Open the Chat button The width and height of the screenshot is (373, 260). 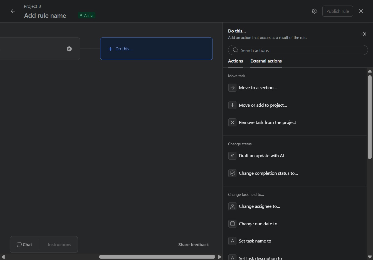coord(24,244)
